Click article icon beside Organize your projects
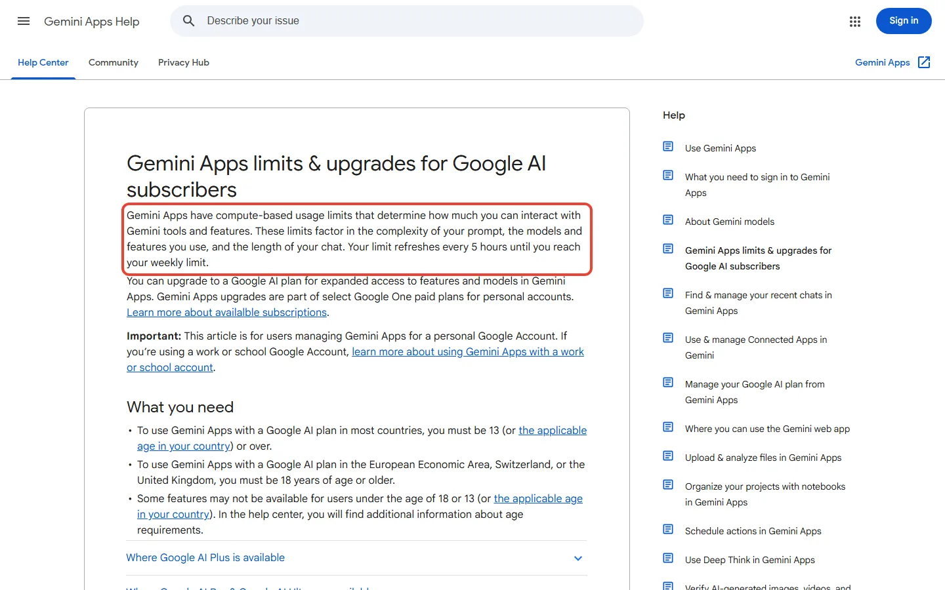Screen dimensions: 945x590 tap(668, 485)
